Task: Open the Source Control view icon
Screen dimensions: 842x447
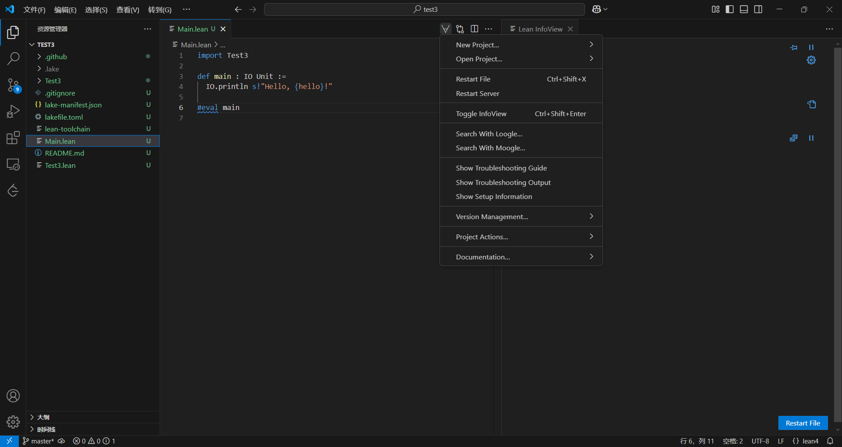Action: point(13,85)
